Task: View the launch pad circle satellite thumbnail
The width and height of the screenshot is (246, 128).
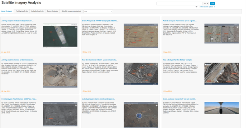Action: 141,115
